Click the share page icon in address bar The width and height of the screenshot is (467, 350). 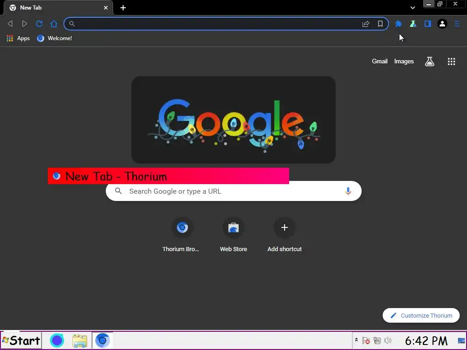point(366,24)
